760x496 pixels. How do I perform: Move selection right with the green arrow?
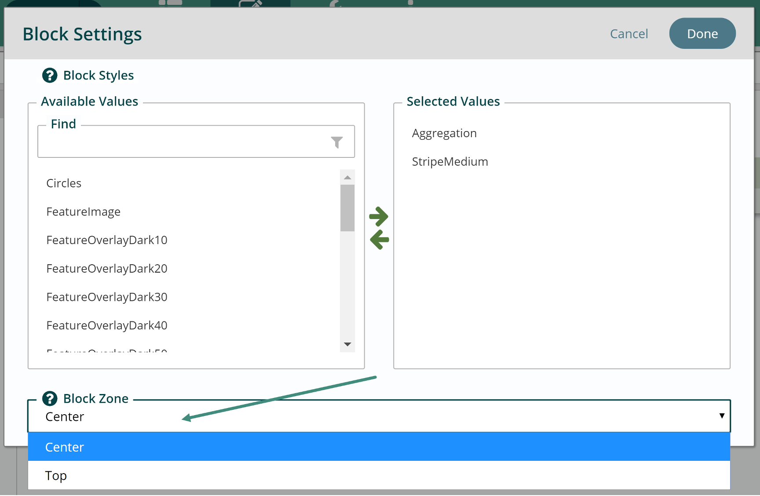point(379,216)
